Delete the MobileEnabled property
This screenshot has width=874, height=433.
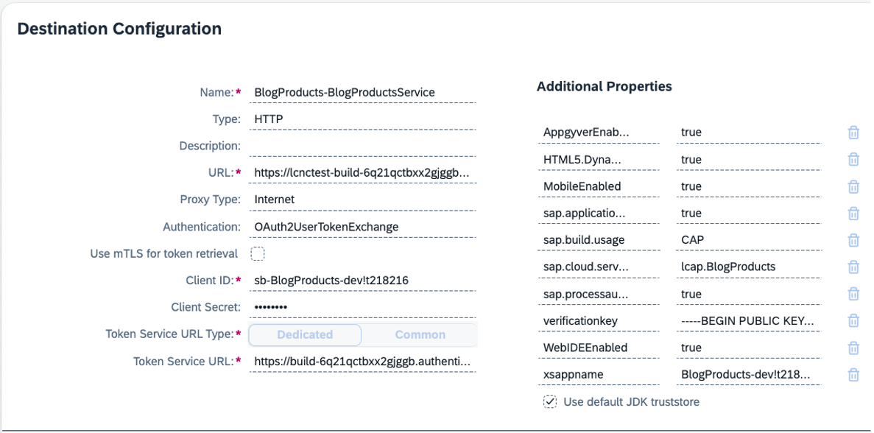pos(853,186)
